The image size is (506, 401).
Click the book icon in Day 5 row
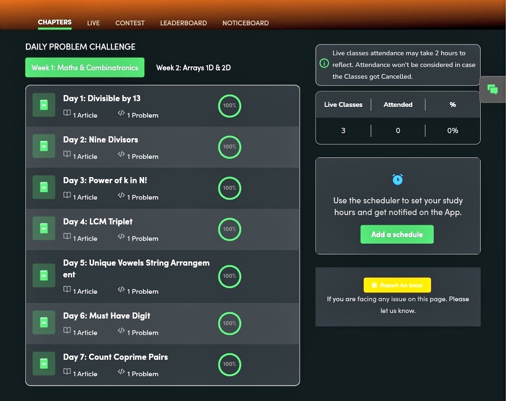67,289
